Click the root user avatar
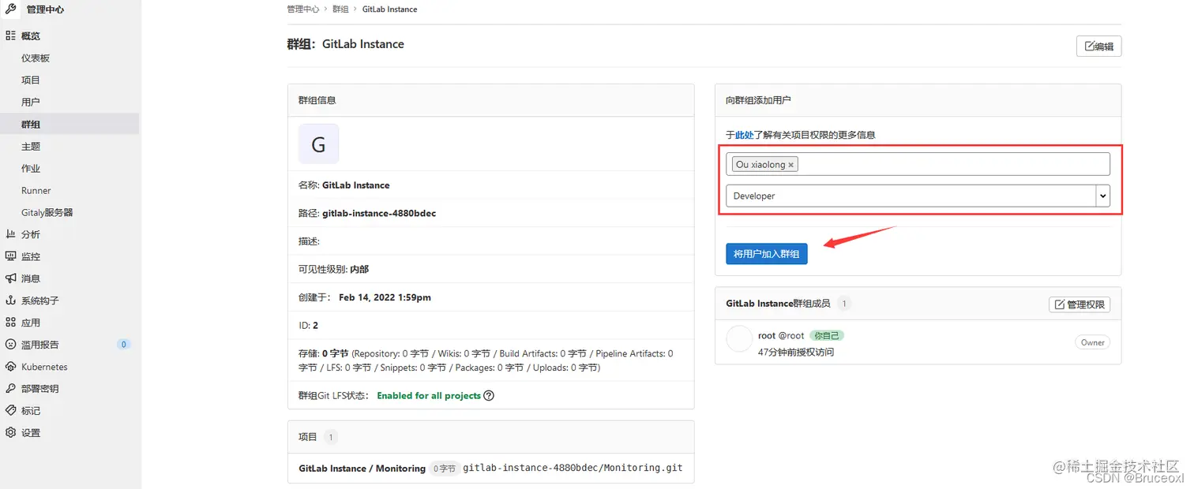This screenshot has width=1194, height=489. [739, 339]
